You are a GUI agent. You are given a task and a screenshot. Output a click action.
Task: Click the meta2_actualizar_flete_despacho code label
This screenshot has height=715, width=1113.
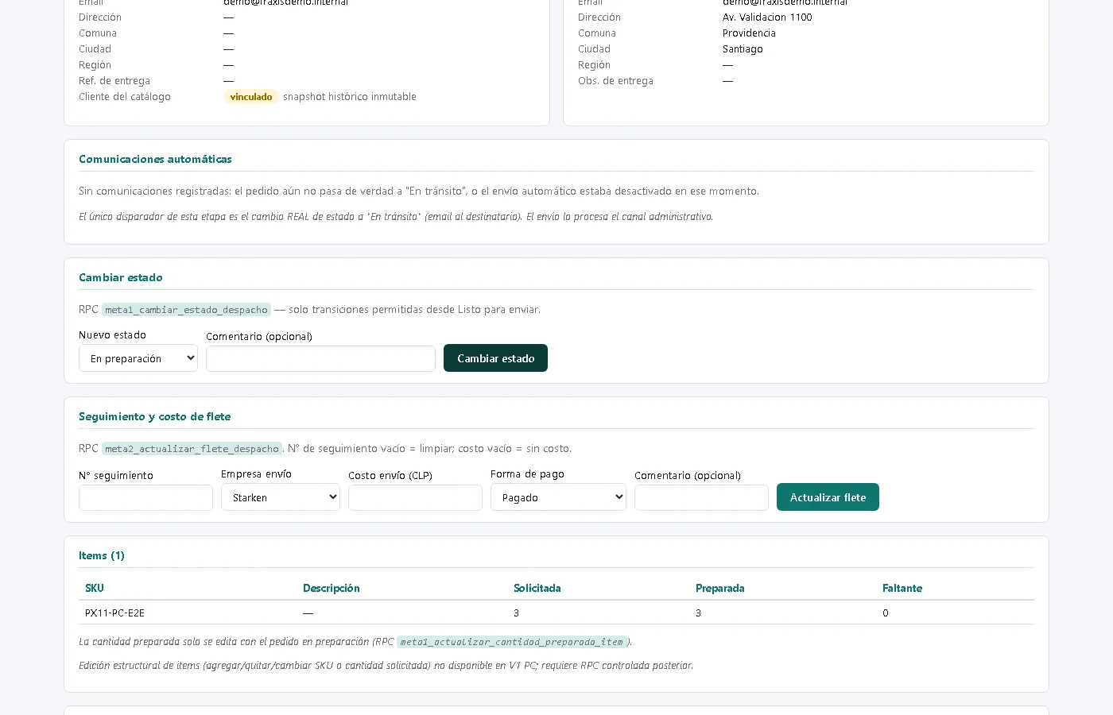(x=192, y=449)
